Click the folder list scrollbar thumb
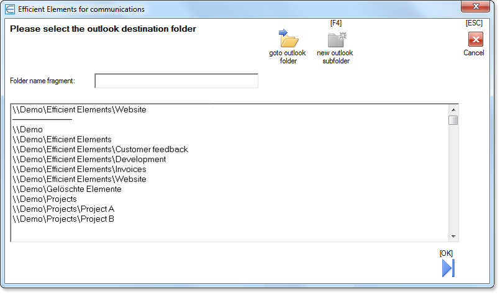The width and height of the screenshot is (500, 295). [x=453, y=120]
